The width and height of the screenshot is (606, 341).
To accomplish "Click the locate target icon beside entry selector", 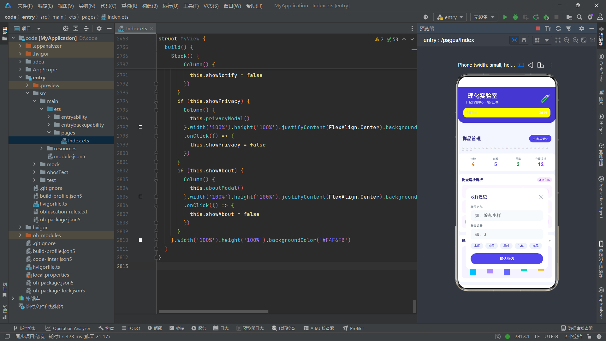I will point(426,17).
